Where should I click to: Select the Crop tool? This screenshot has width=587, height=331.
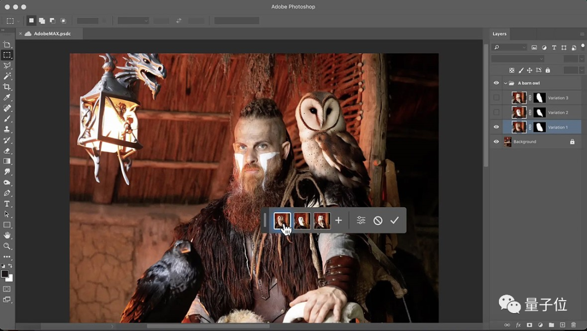pos(7,87)
